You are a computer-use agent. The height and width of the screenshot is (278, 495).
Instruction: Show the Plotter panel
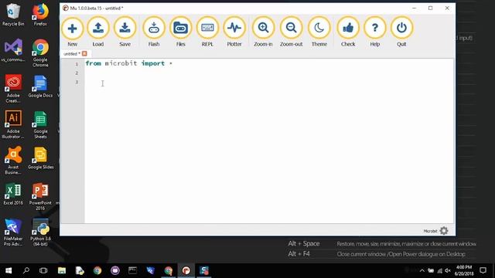point(234,32)
